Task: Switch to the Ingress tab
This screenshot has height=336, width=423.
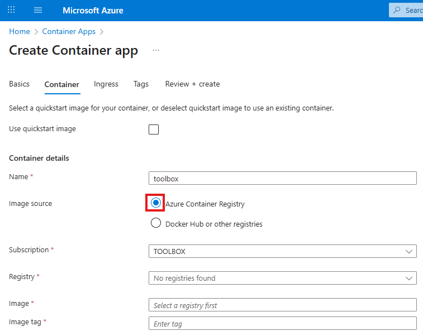Action: [x=106, y=84]
